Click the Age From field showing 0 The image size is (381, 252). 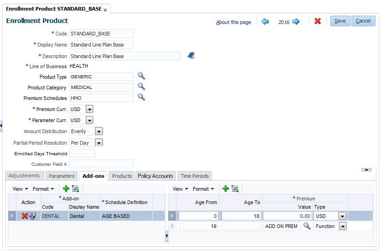(198, 216)
